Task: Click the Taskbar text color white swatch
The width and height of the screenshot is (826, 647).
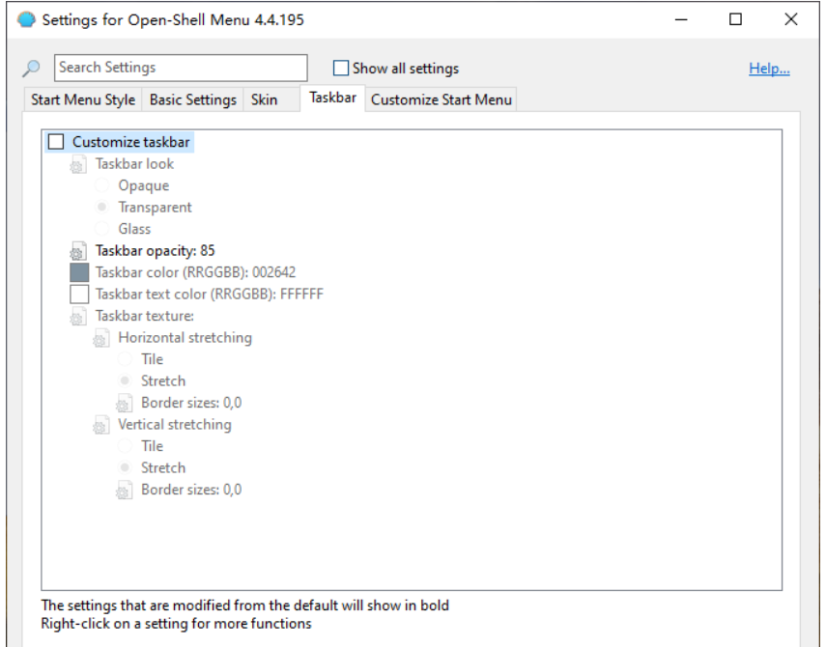Action: (x=79, y=294)
